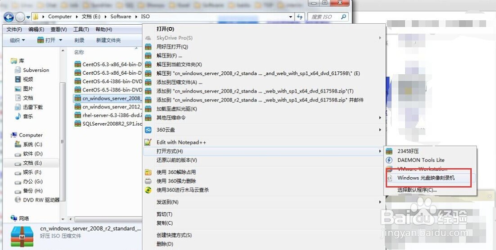The width and height of the screenshot is (496, 250).
Task: Click the Forward navigation arrow button
Action: (20, 17)
